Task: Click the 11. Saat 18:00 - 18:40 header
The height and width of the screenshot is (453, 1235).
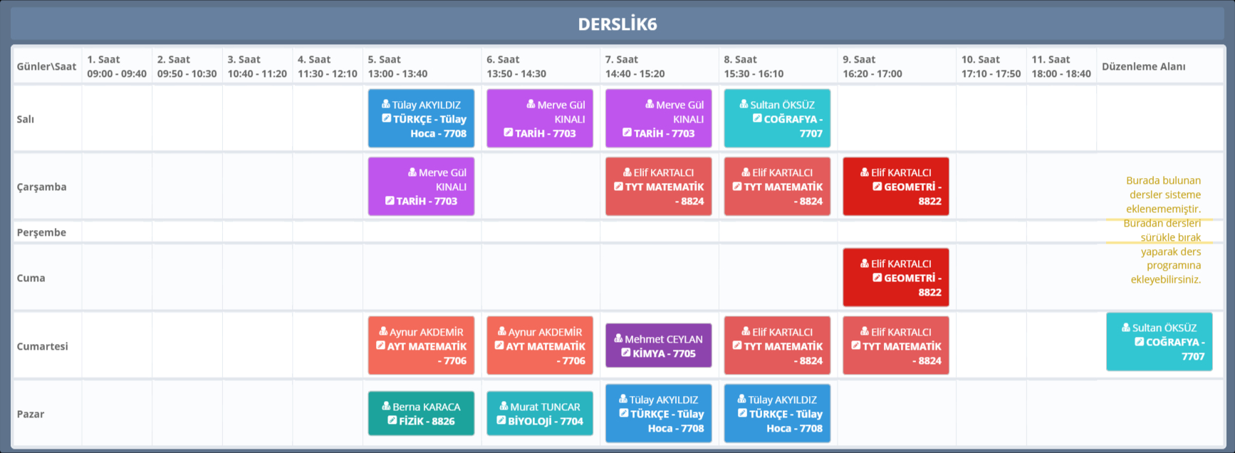Action: point(1061,66)
